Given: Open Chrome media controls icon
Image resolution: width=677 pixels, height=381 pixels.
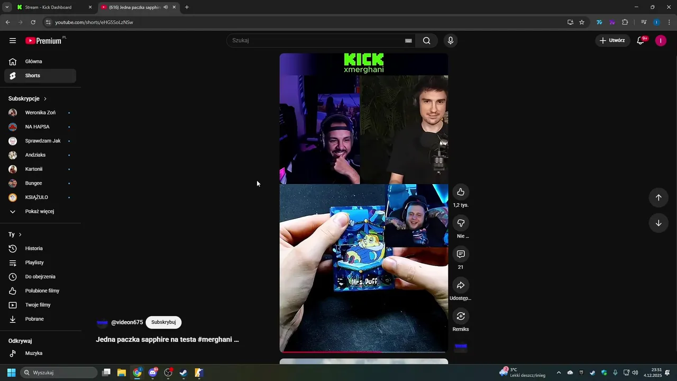Looking at the screenshot, I should [x=644, y=22].
